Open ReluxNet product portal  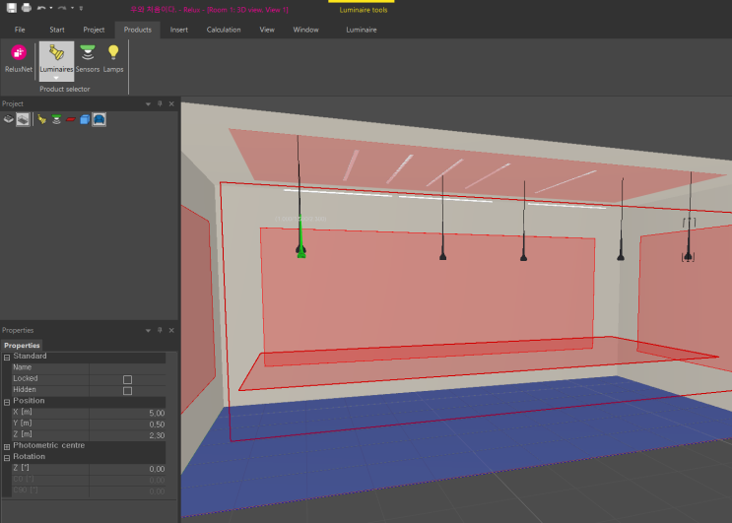pos(19,56)
